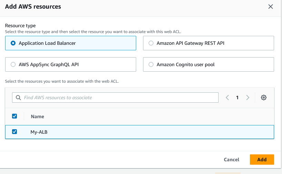Select Application Load Balancer radio button

click(x=13, y=43)
